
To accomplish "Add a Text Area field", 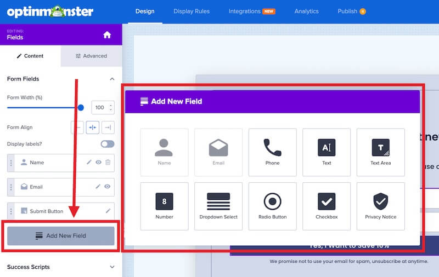I will click(380, 152).
